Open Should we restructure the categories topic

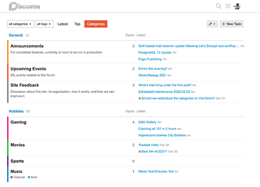click(178, 98)
